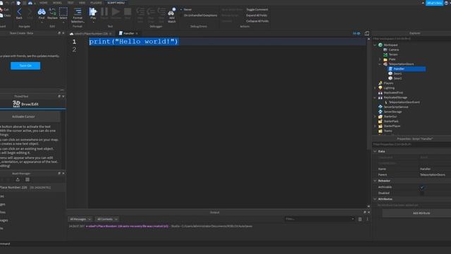Select Workspace in Explorer
This screenshot has width=451, height=254.
[x=390, y=45]
